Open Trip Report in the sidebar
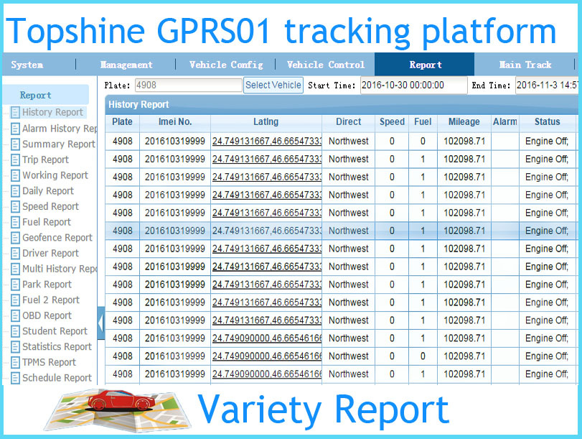582x439 pixels. tap(45, 160)
